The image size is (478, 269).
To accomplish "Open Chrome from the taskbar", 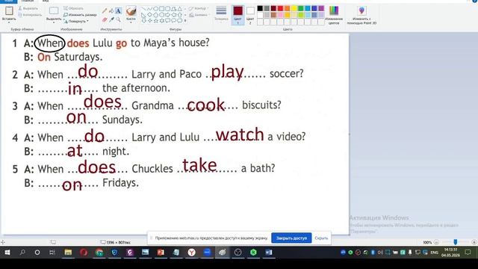I will click(99, 253).
